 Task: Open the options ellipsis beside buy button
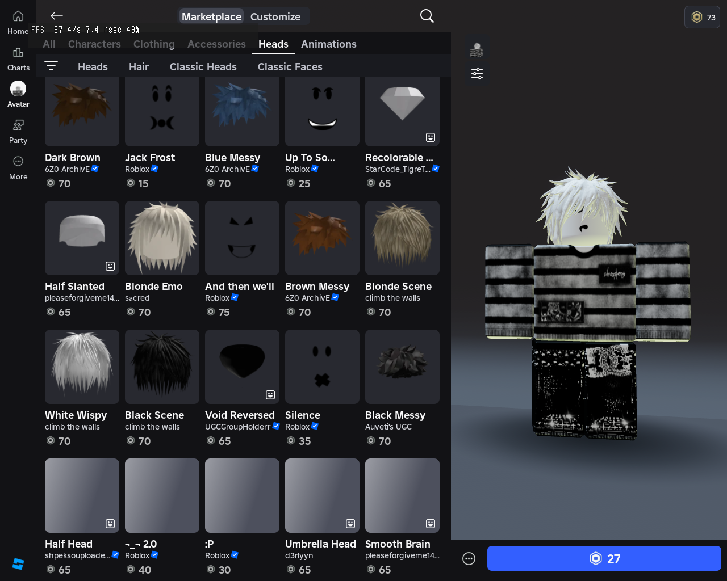click(469, 559)
